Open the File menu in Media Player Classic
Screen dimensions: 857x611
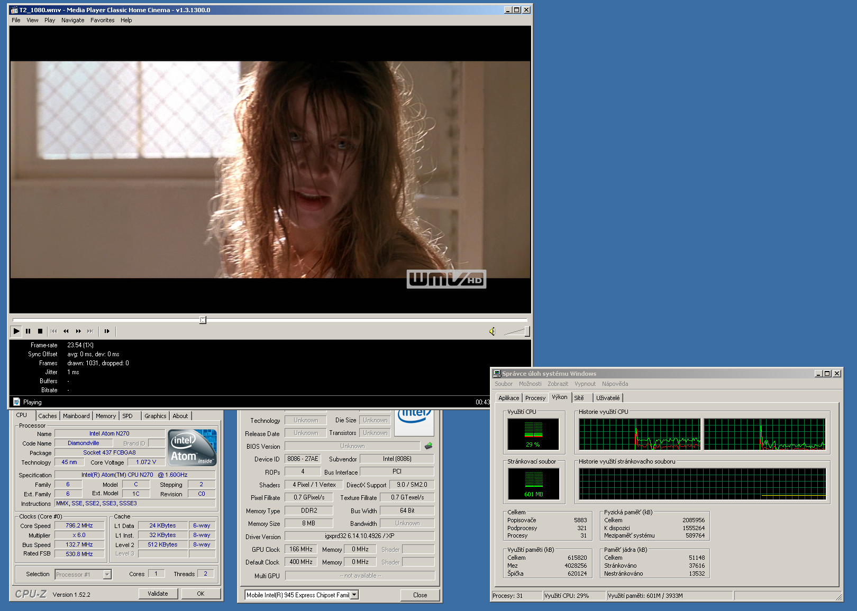[x=16, y=20]
